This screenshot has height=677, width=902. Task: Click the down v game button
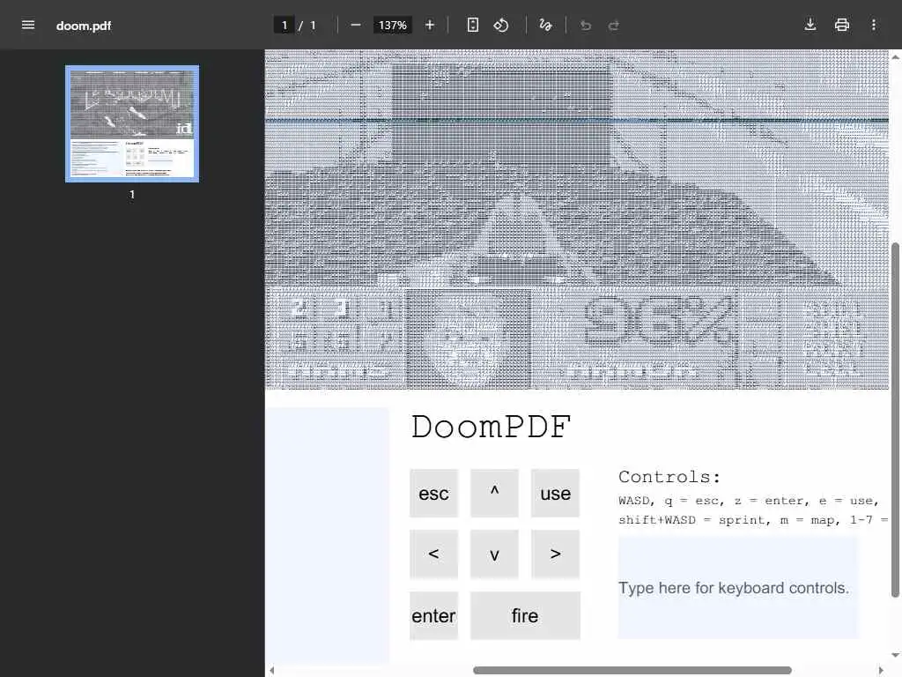[494, 554]
